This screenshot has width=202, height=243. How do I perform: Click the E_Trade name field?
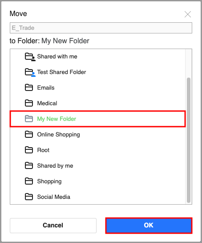[x=101, y=28]
